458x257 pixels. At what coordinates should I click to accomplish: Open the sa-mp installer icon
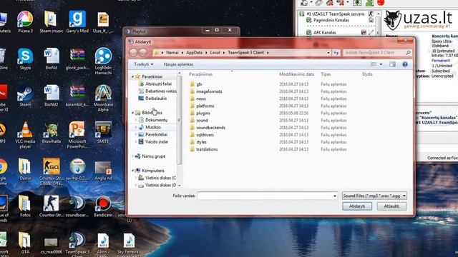point(77,170)
